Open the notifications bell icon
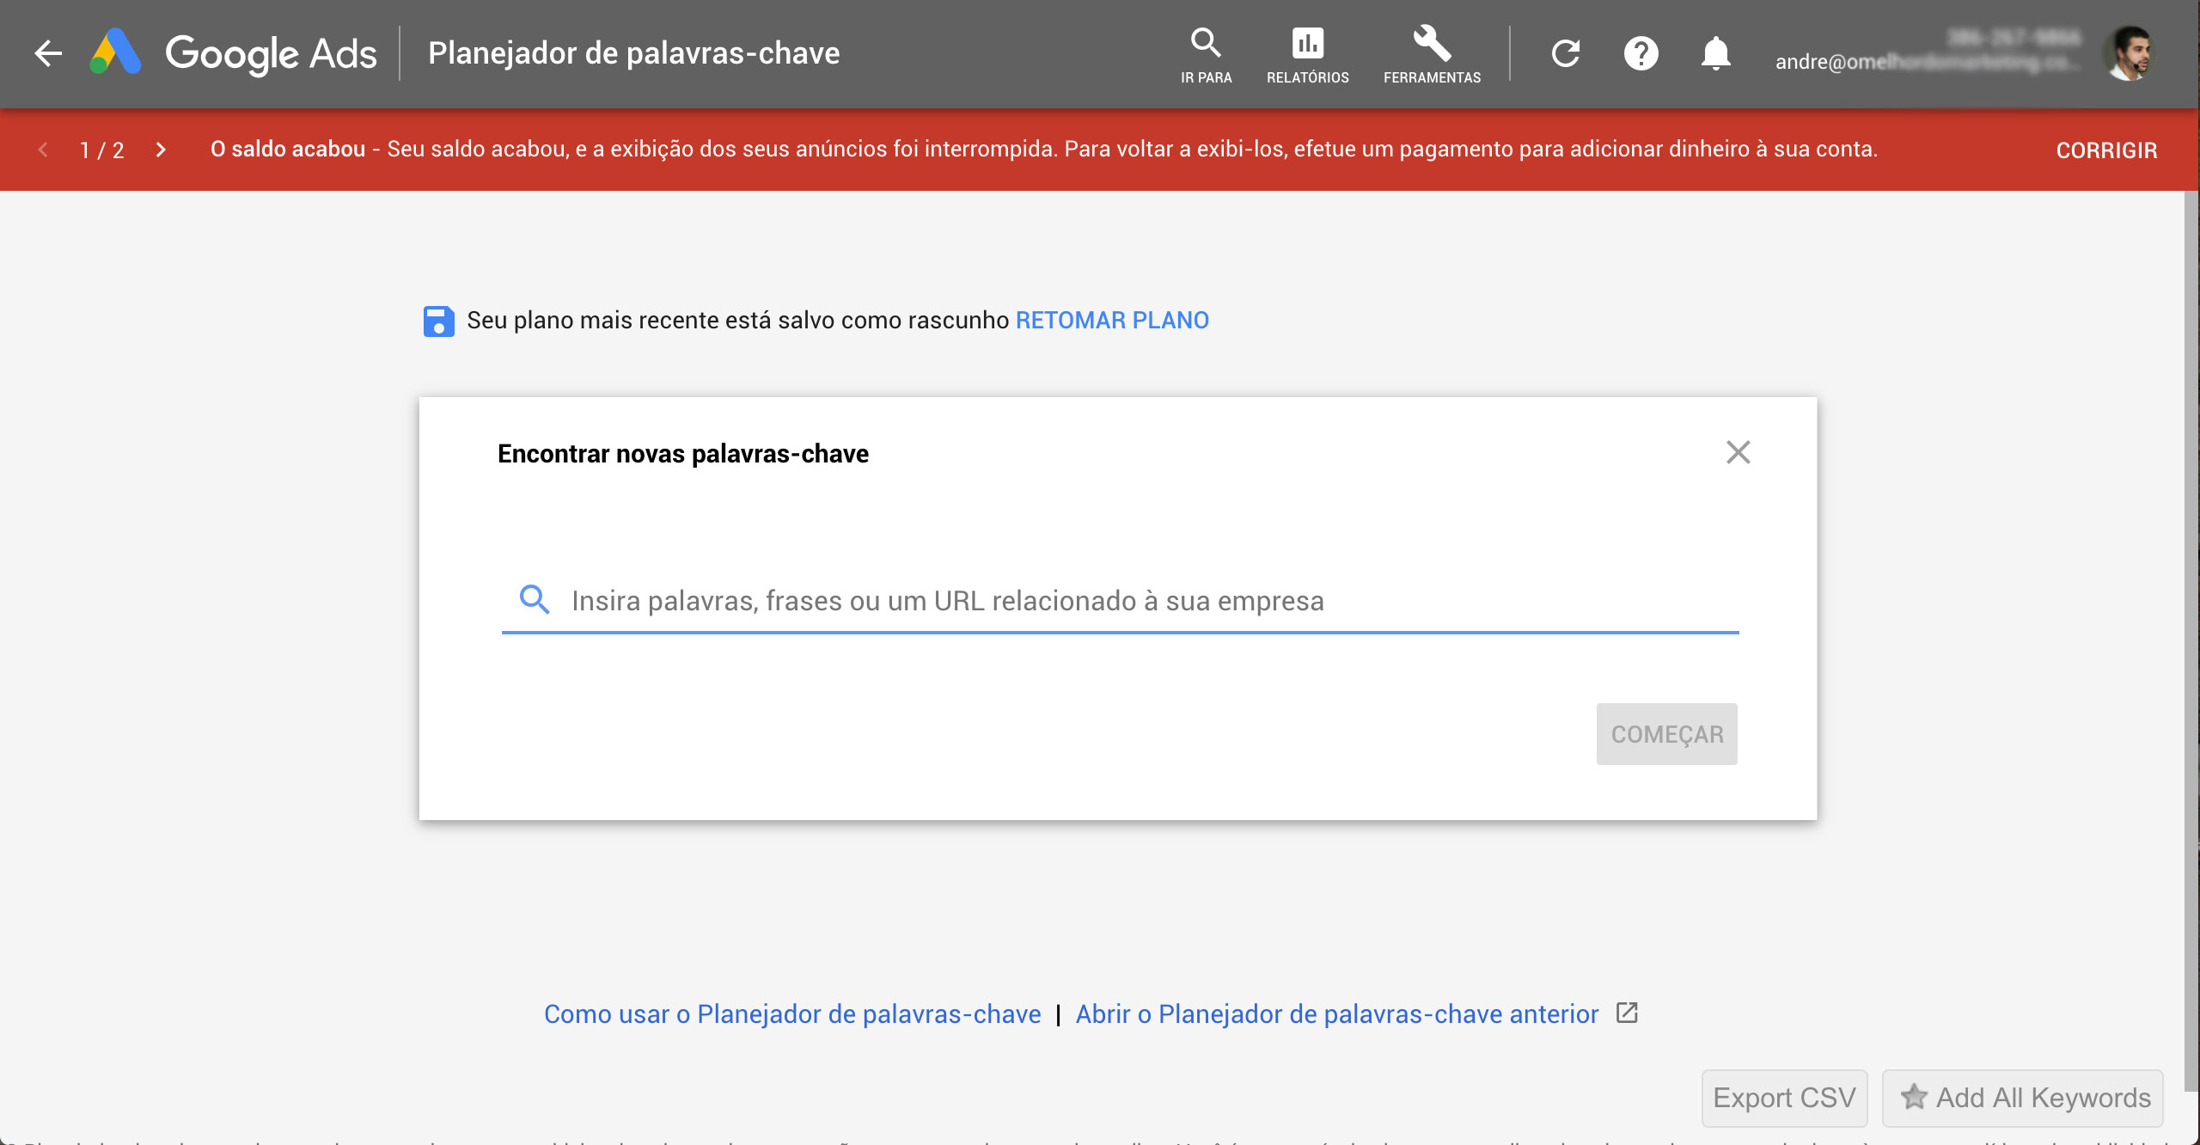 [x=1715, y=53]
